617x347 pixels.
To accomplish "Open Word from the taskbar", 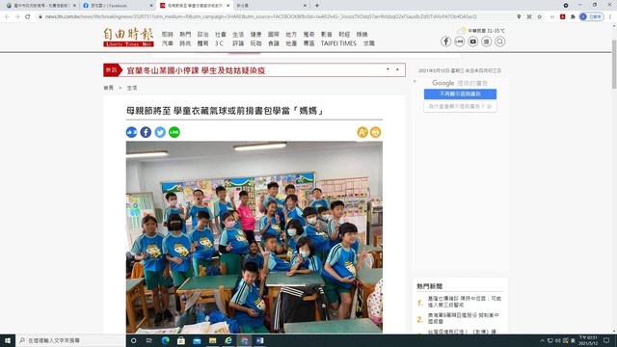I will [x=259, y=340].
